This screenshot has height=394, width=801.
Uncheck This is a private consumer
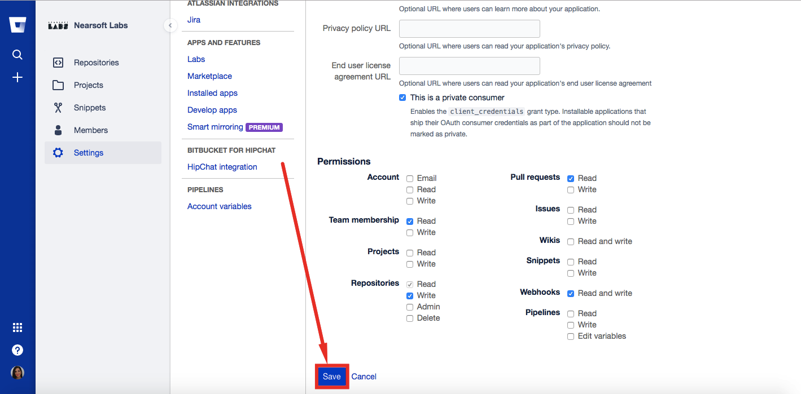[402, 98]
